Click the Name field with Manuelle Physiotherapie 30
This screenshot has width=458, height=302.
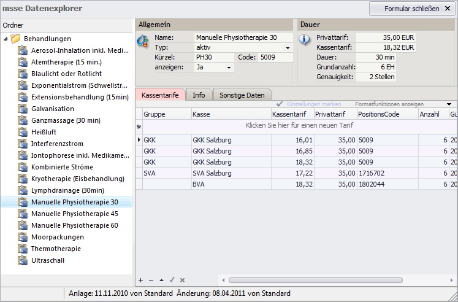(x=243, y=37)
